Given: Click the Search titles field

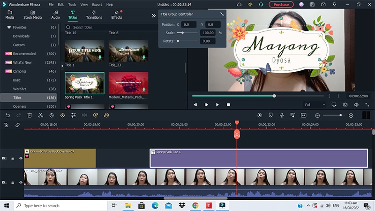Looking at the screenshot, I should tap(111, 27).
